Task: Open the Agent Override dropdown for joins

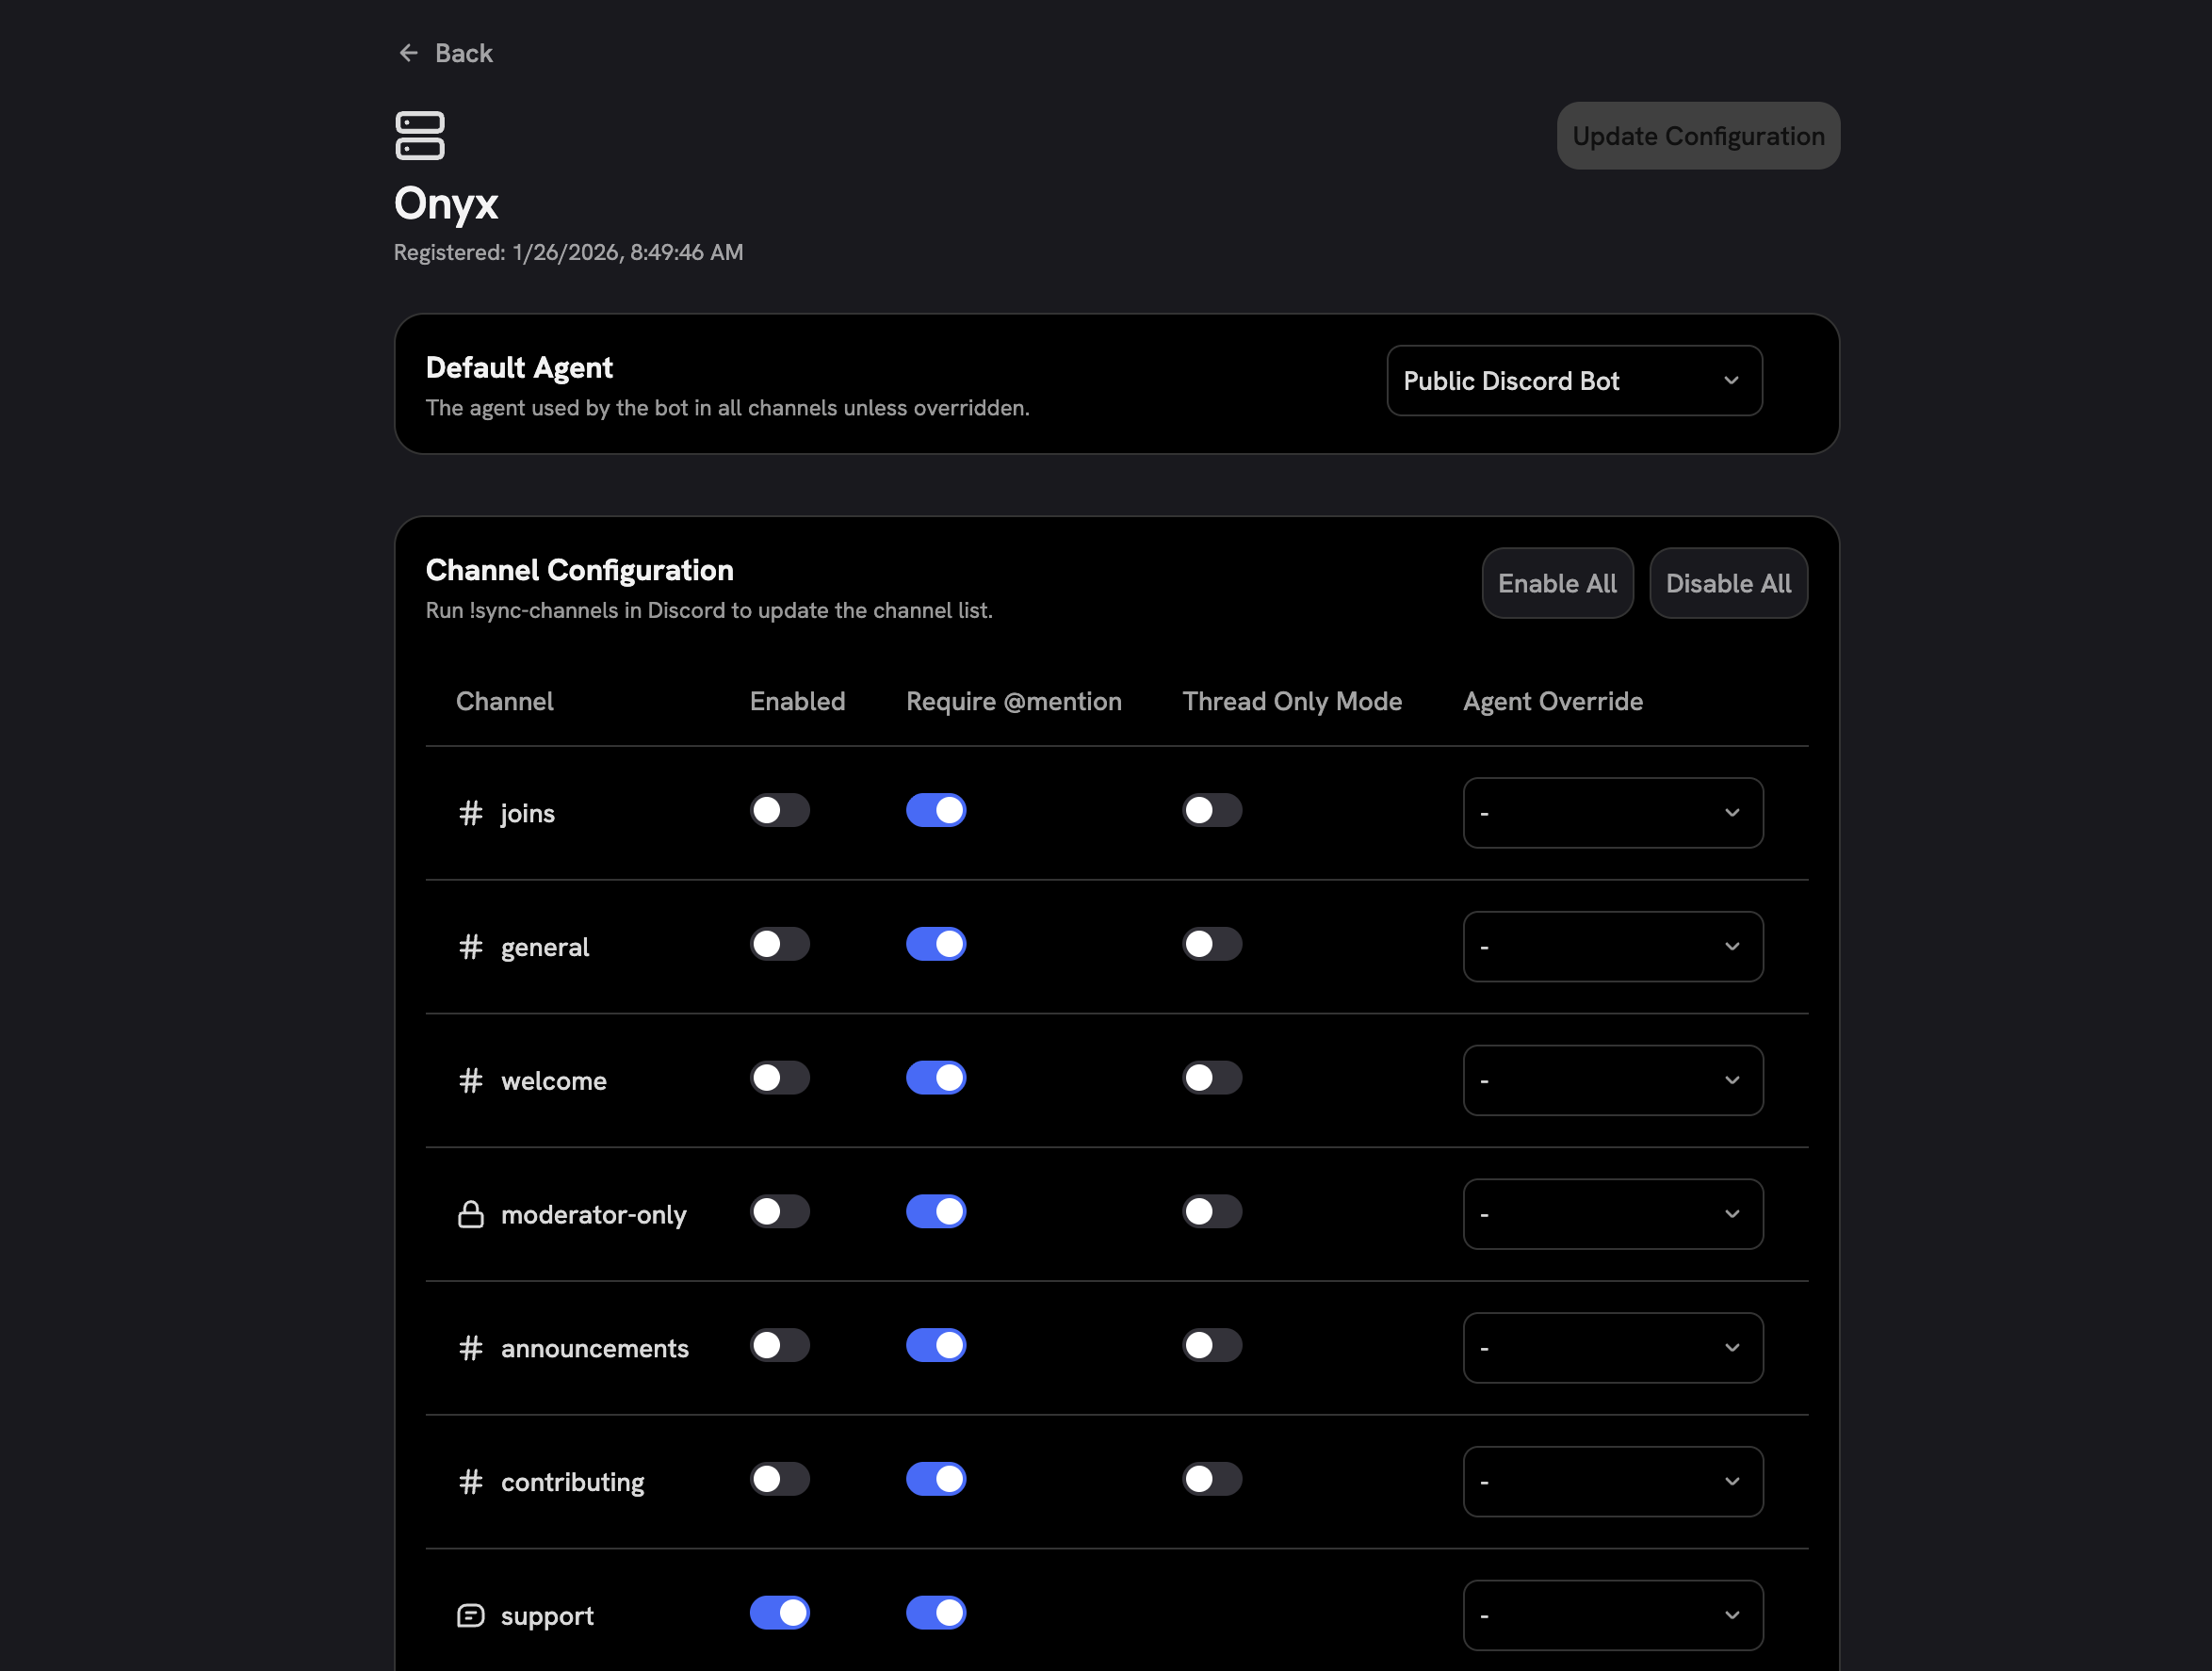Action: 1612,813
